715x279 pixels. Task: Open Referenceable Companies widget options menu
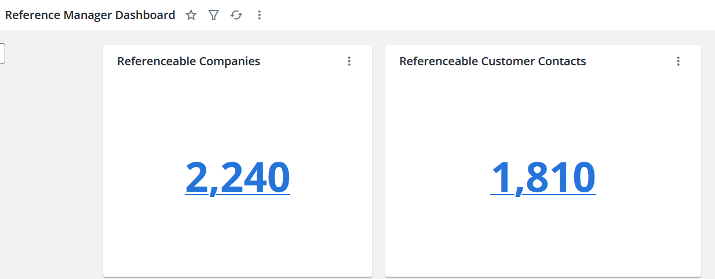pos(349,61)
